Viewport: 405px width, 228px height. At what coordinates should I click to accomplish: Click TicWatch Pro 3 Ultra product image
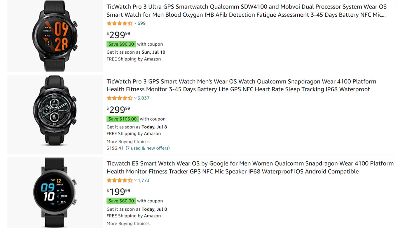55,36
